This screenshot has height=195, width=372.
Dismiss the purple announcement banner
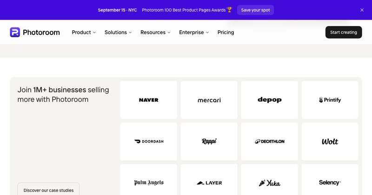pos(362,10)
